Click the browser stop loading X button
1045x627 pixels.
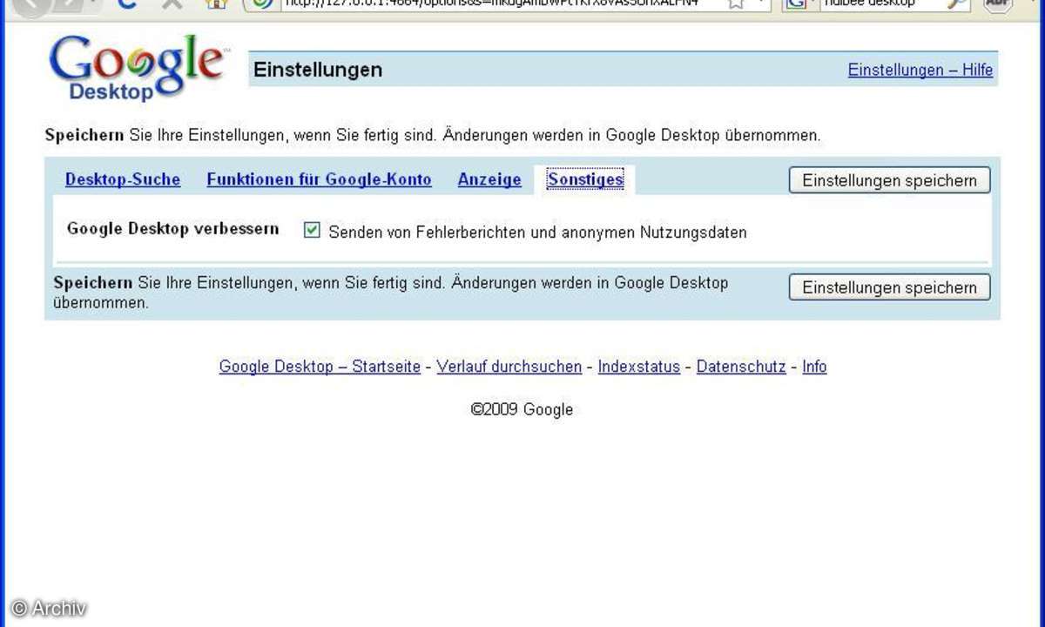172,3
